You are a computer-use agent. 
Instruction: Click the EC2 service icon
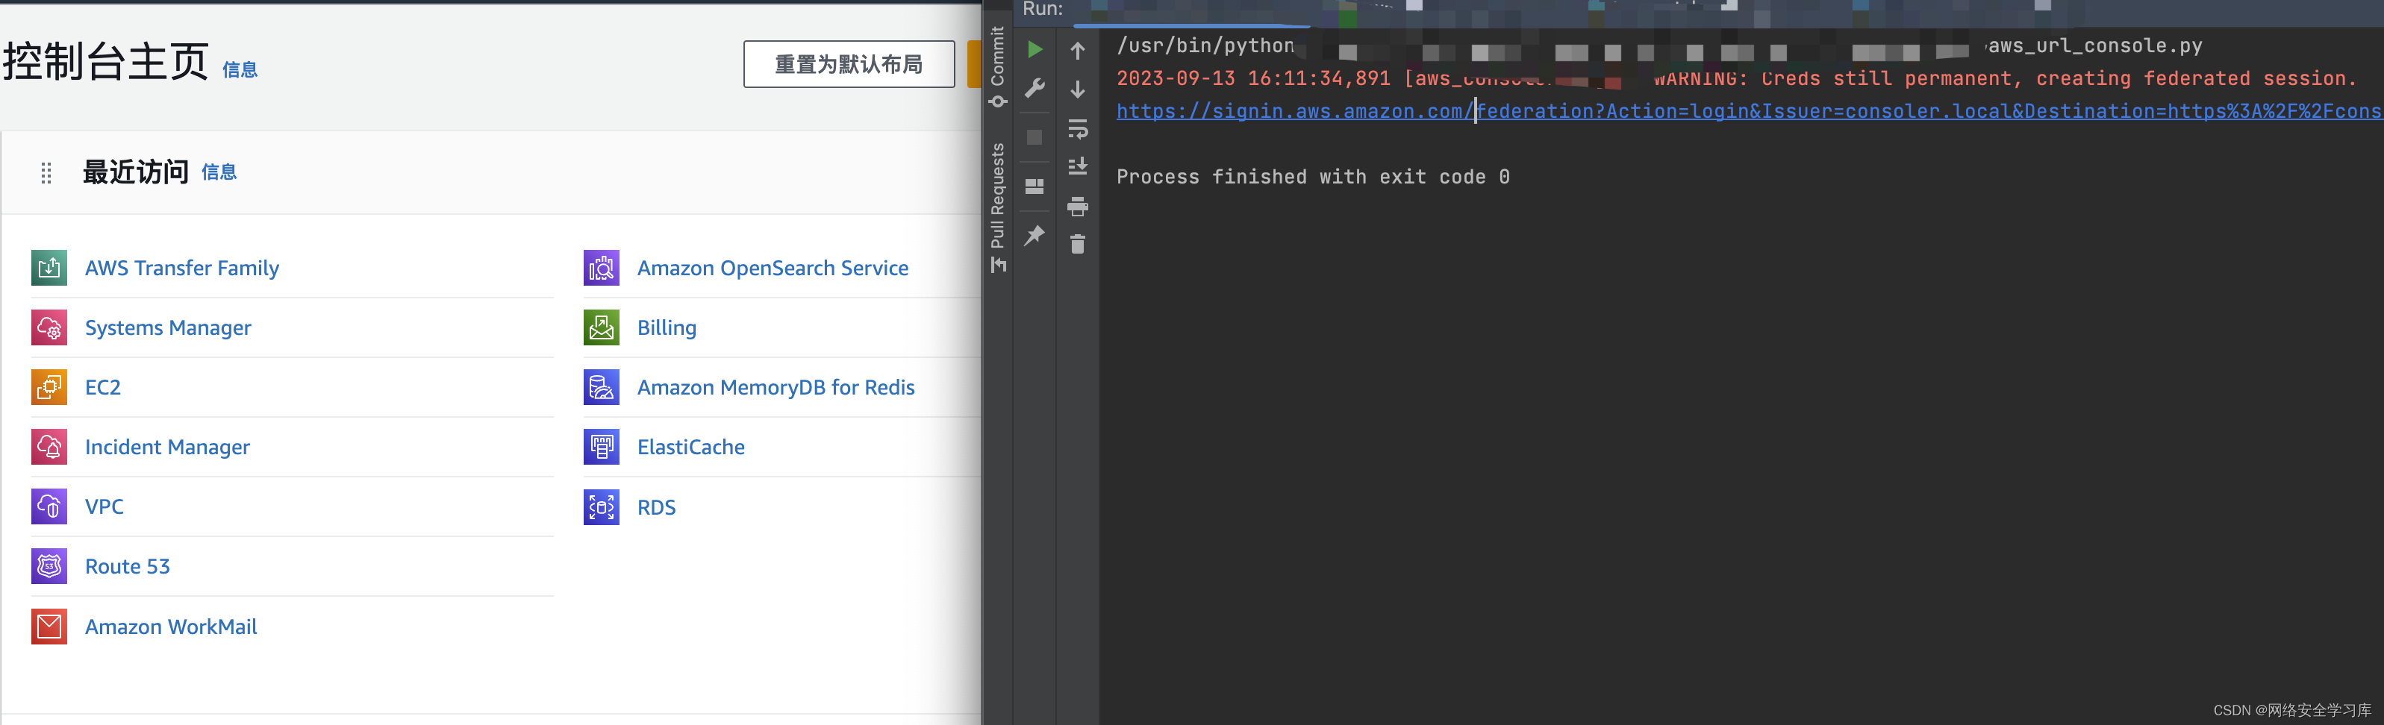pyautogui.click(x=49, y=387)
